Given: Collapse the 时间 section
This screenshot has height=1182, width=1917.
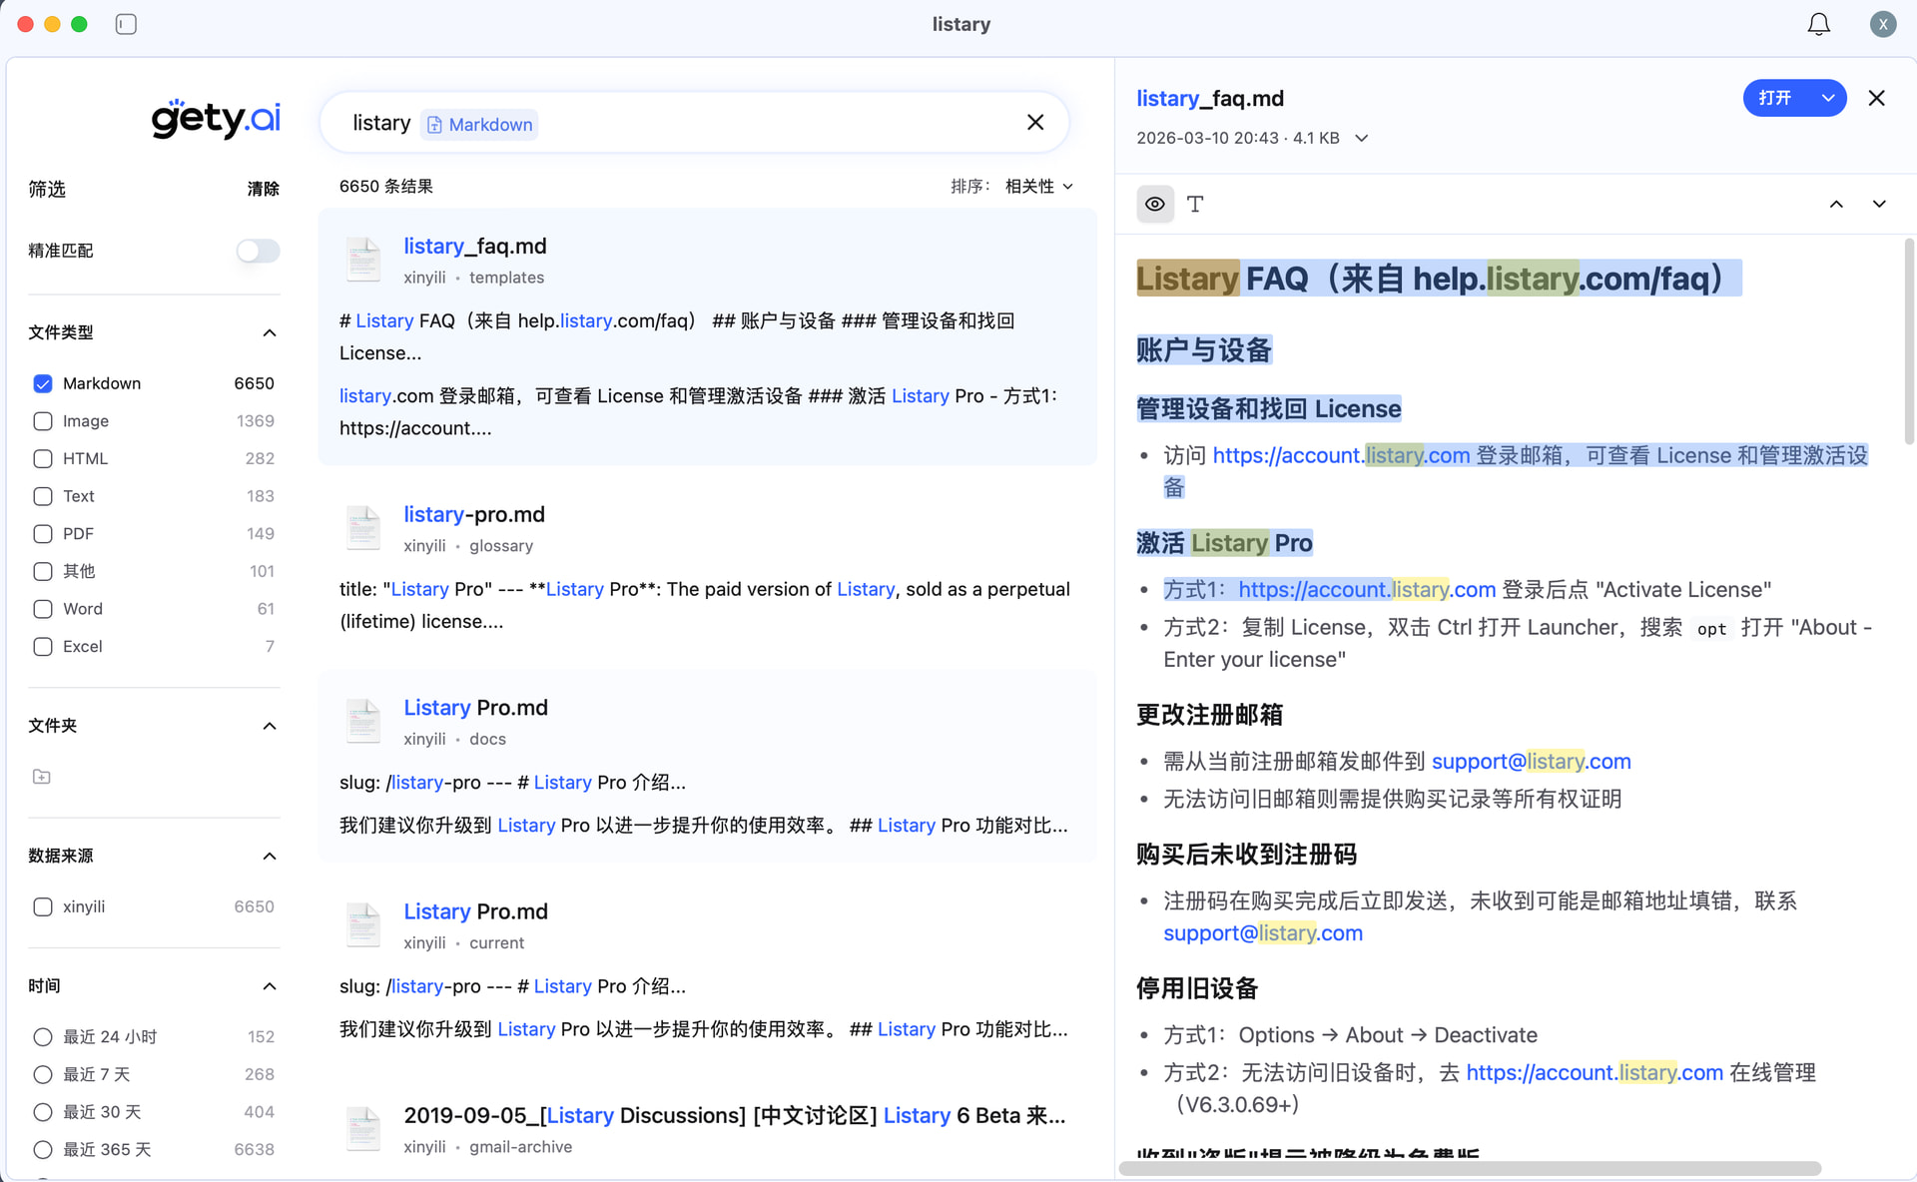Looking at the screenshot, I should tap(270, 986).
